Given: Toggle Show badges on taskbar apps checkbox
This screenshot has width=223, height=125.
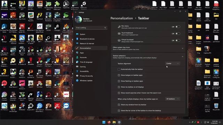Looking at the screenshot, I should tap(119, 75).
